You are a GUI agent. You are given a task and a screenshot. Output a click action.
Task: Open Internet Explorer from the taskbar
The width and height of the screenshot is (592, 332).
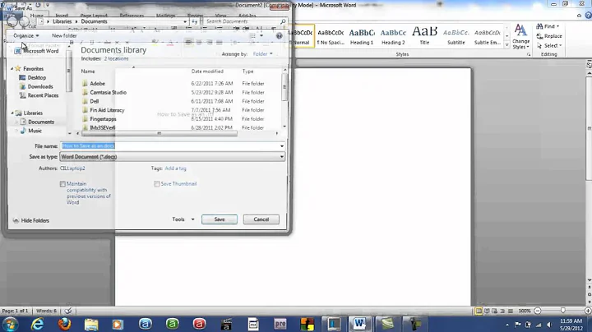pyautogui.click(x=37, y=324)
